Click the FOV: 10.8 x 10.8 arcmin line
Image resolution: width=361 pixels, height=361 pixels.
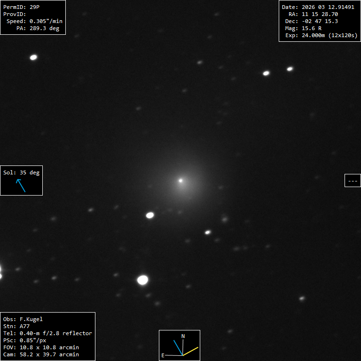(41, 347)
